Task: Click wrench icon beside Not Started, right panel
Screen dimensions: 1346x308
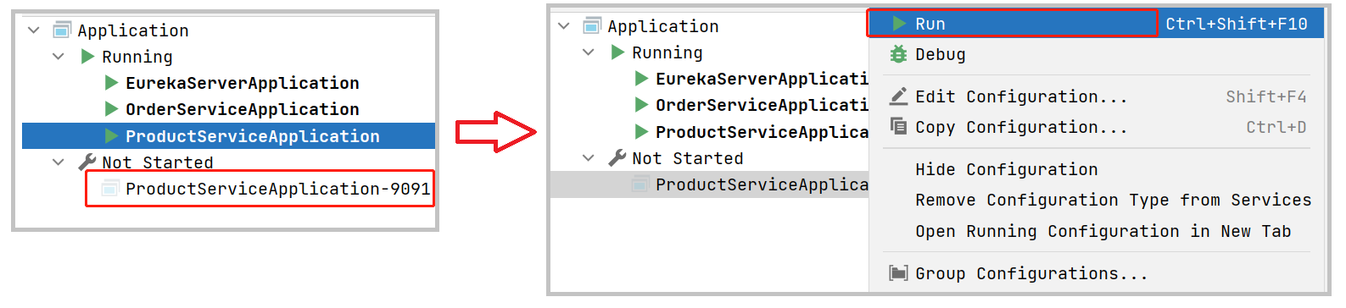Action: [617, 158]
